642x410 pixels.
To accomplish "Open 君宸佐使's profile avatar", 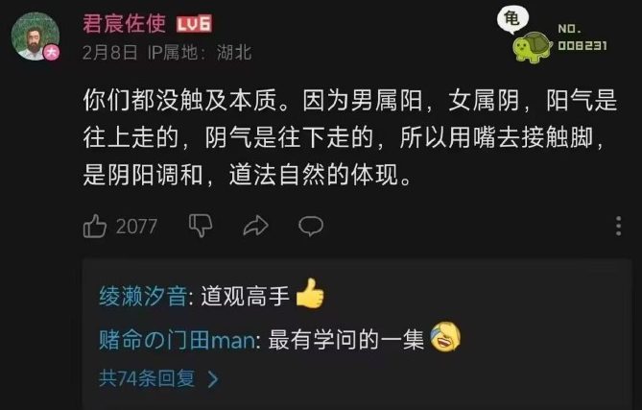I will [36, 36].
